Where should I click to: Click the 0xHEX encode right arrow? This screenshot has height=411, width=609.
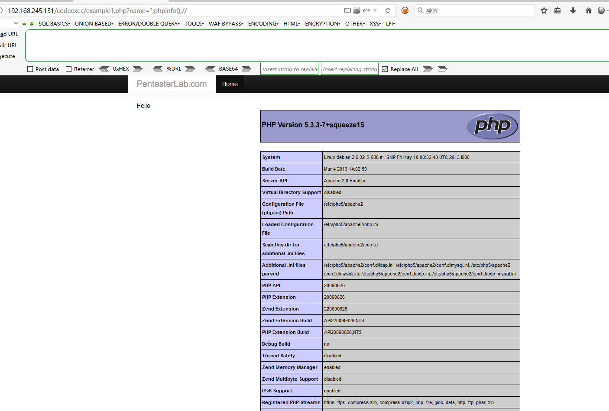pos(138,69)
